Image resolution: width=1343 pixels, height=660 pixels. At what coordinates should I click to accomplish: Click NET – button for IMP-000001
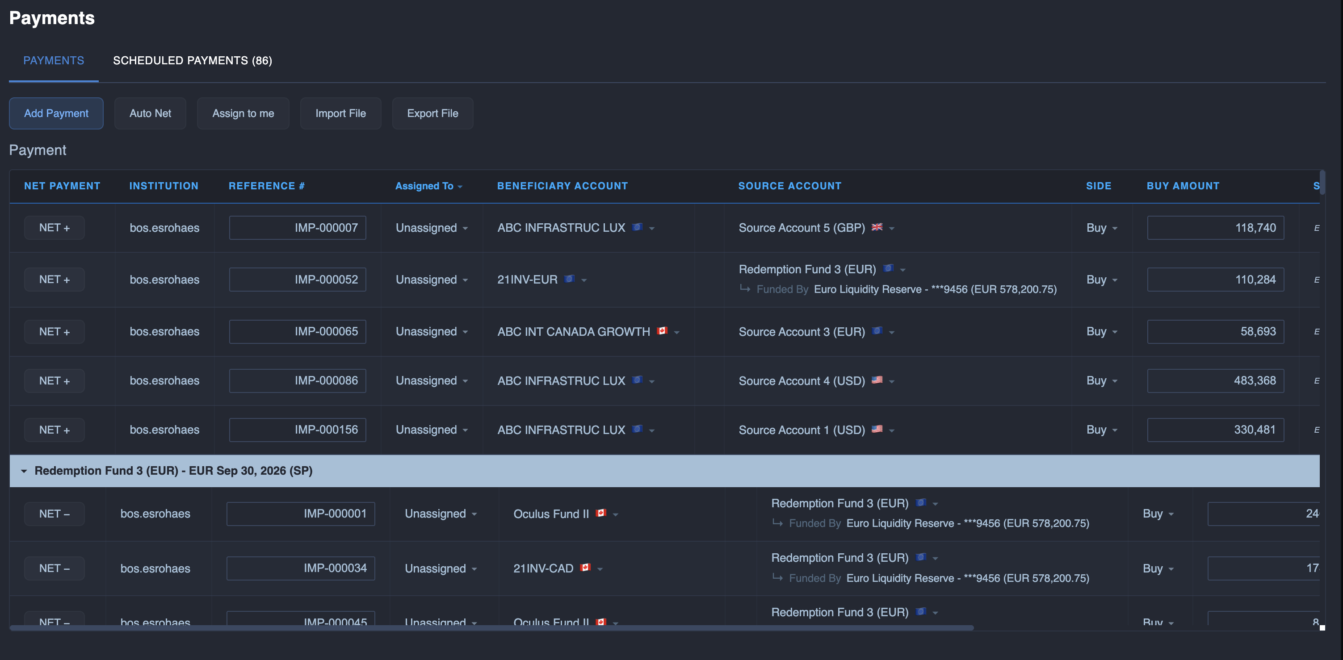(54, 514)
